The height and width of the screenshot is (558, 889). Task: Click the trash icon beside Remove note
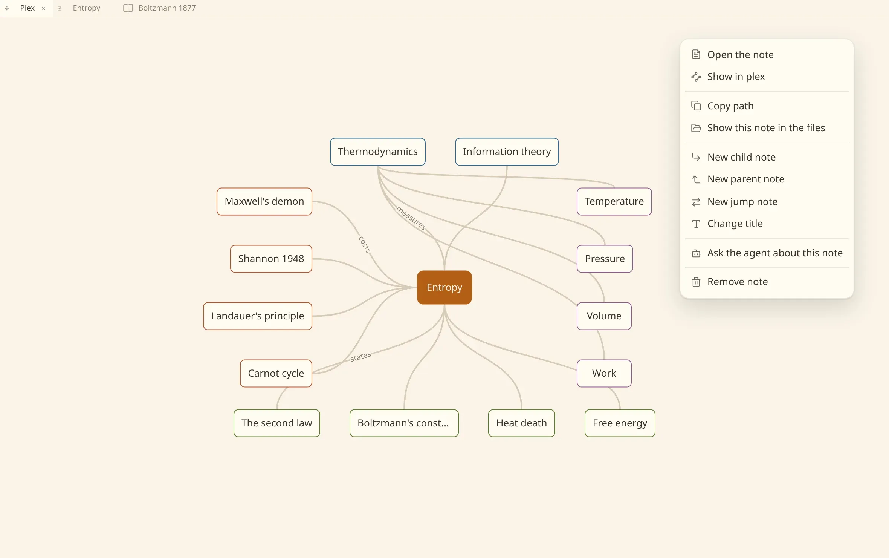(x=696, y=282)
